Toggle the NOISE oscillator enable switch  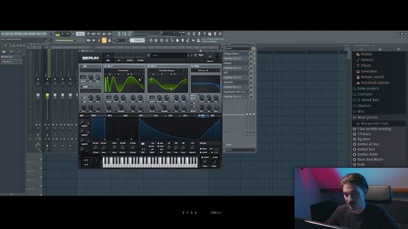(x=81, y=87)
